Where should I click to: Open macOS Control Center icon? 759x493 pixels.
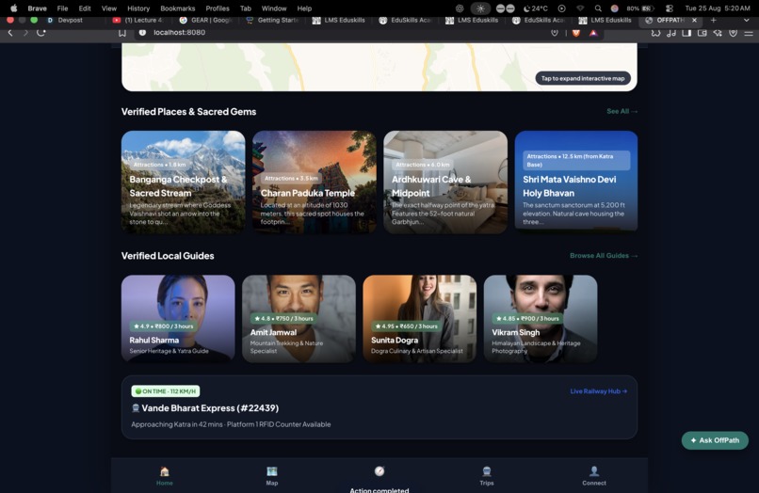tap(670, 8)
